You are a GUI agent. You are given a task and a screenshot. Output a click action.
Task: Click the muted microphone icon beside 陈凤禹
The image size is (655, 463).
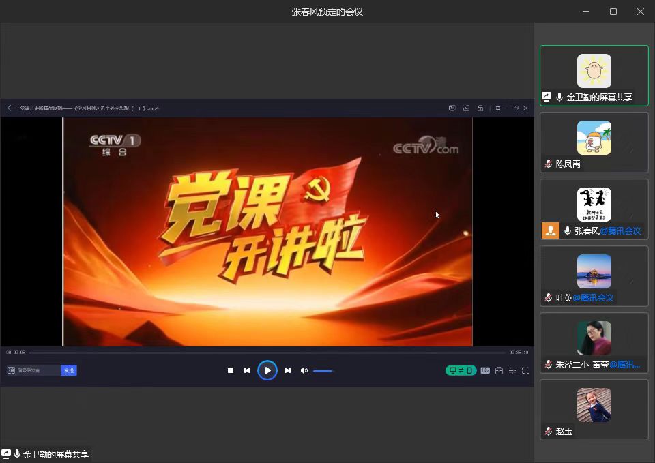click(x=549, y=164)
